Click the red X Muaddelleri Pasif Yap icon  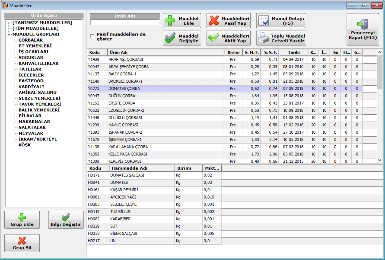point(214,21)
